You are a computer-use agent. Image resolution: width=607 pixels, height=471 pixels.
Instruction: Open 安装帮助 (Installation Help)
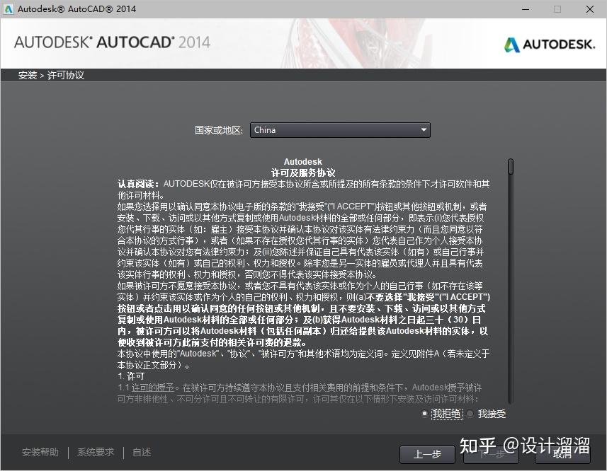pyautogui.click(x=40, y=452)
